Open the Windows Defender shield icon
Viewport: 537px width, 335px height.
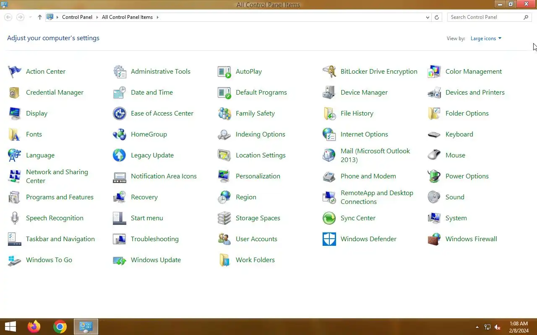click(329, 239)
